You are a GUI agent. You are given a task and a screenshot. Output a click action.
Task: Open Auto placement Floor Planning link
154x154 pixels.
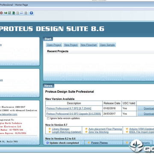(x=105, y=129)
